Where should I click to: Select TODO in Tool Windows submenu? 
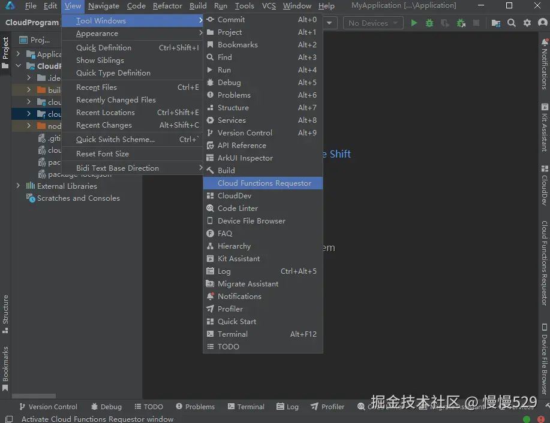tap(263, 347)
